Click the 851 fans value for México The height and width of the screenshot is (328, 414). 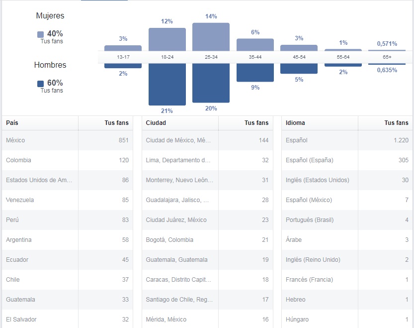tap(124, 140)
